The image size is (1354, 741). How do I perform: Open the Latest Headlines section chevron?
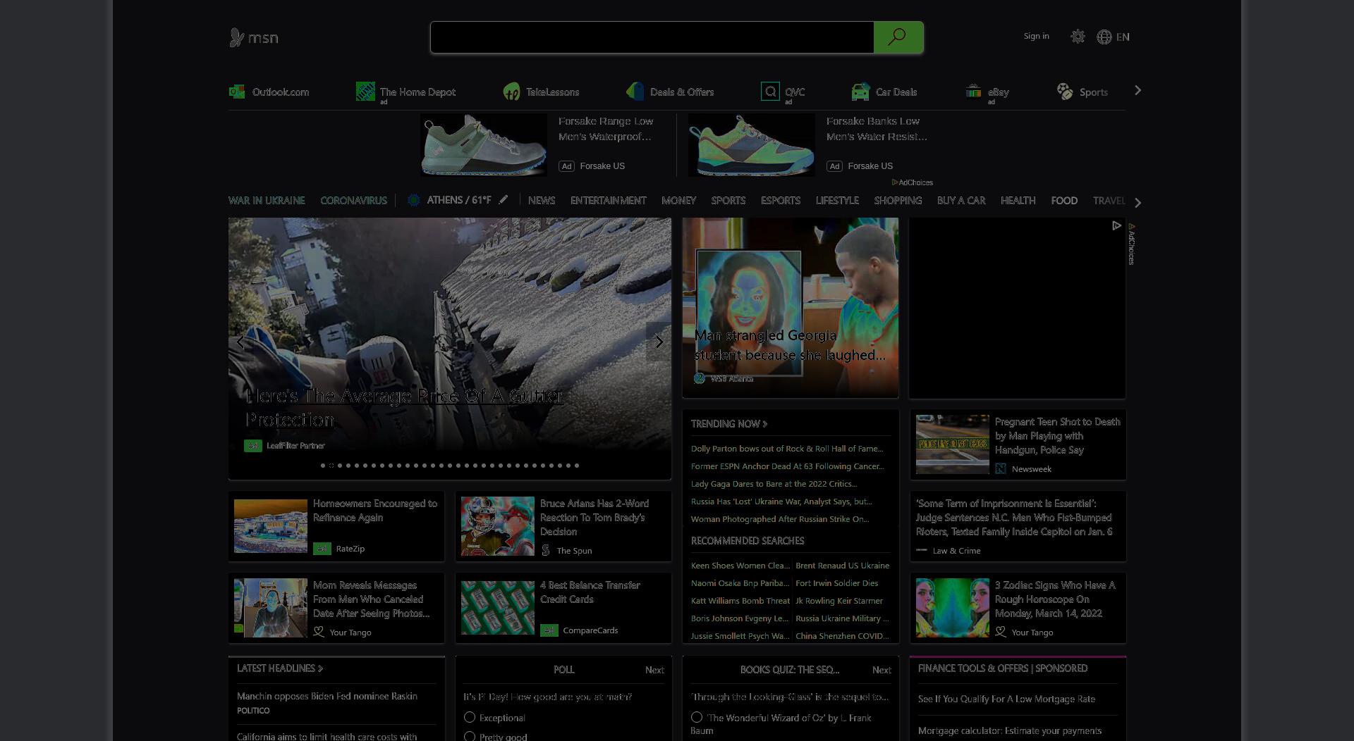(x=321, y=668)
